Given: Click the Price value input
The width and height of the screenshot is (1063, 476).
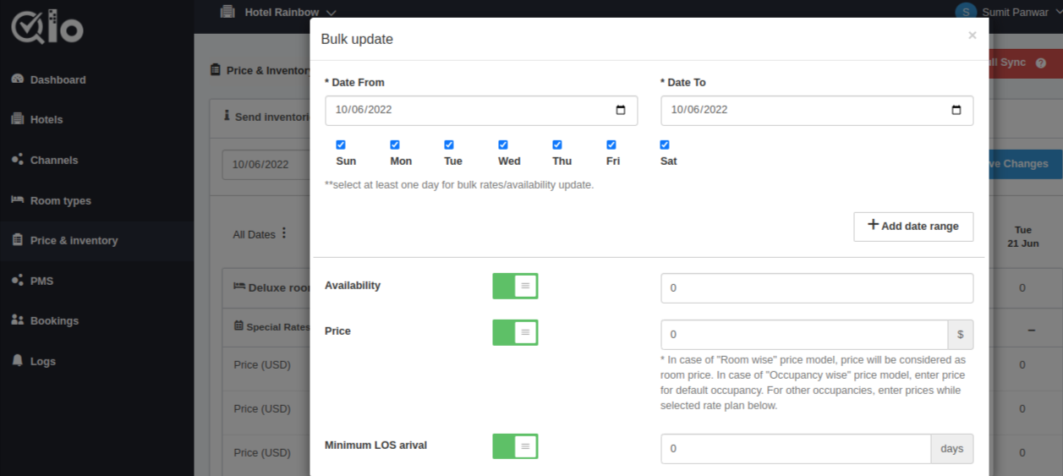Looking at the screenshot, I should (x=804, y=335).
